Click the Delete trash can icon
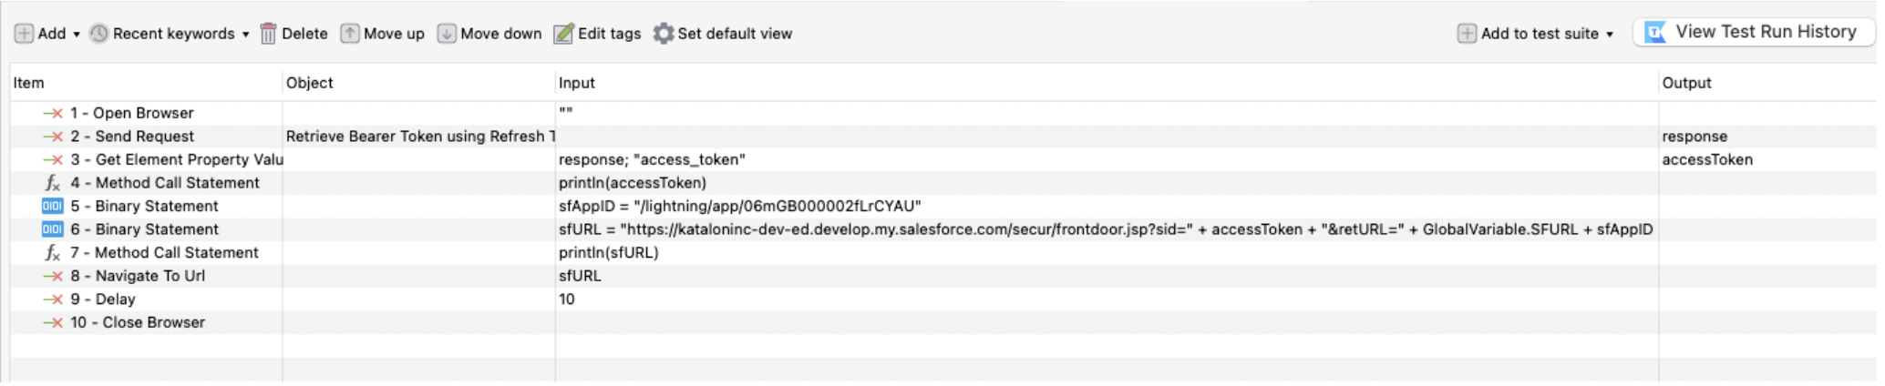Image resolution: width=1885 pixels, height=386 pixels. 268,34
